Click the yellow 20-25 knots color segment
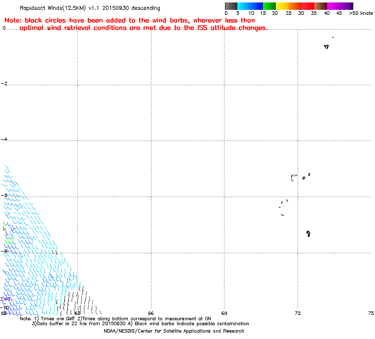This screenshot has height=339, width=375. pyautogui.click(x=282, y=6)
